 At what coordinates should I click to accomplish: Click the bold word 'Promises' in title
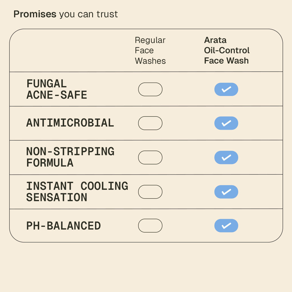(x=35, y=14)
